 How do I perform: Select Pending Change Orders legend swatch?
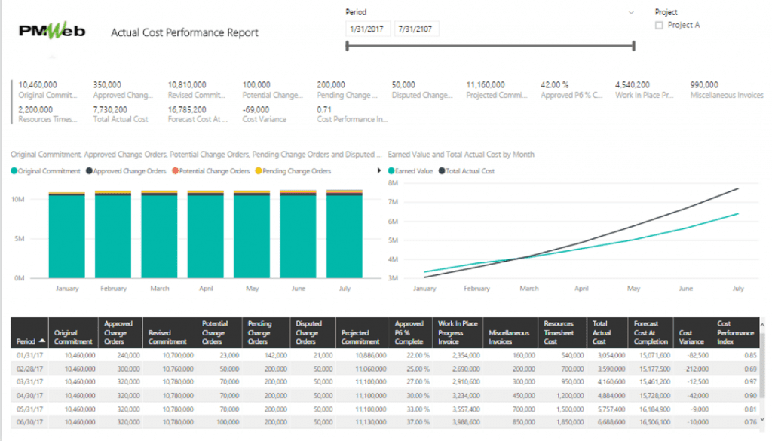point(259,171)
